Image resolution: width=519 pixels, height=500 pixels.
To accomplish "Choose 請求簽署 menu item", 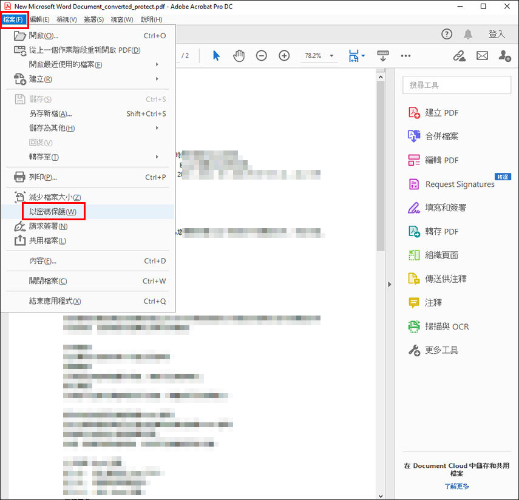I will [87, 226].
